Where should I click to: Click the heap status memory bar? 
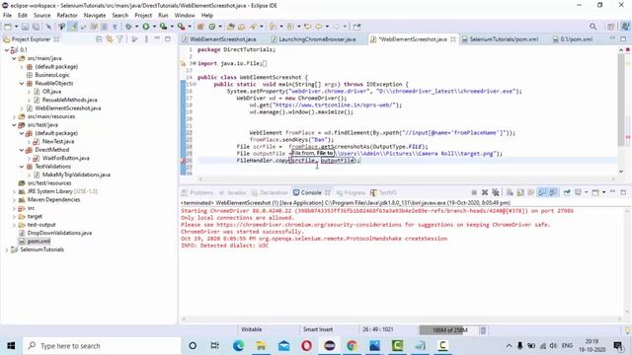(x=449, y=330)
